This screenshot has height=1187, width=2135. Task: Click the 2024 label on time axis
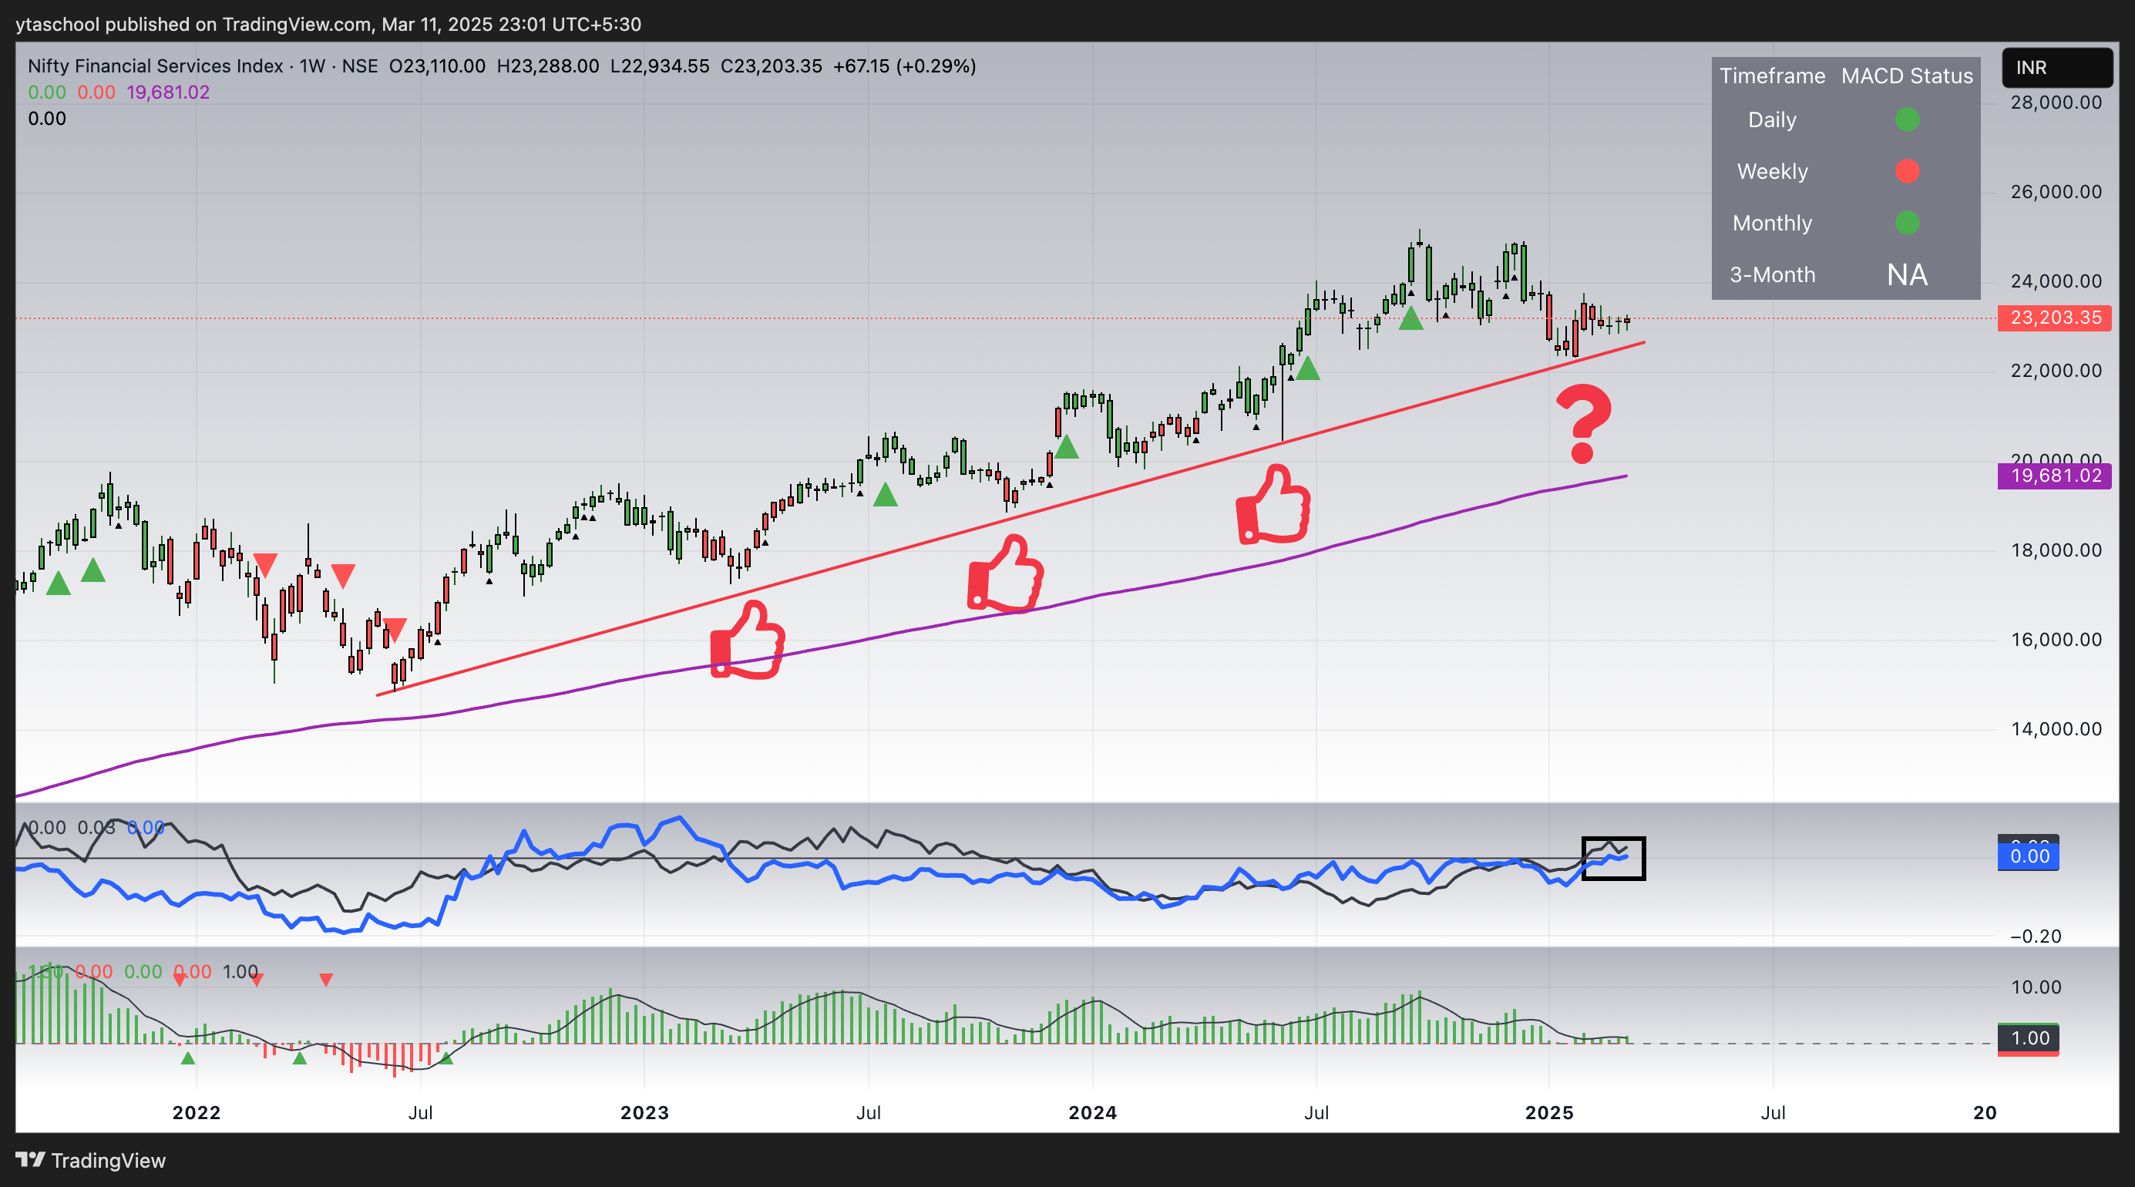(x=1092, y=1112)
